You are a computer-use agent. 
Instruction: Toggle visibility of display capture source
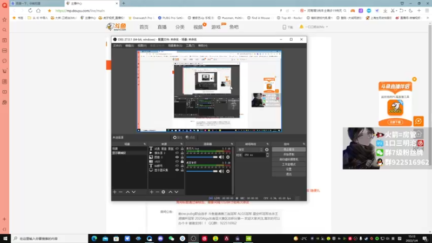[x=177, y=170]
